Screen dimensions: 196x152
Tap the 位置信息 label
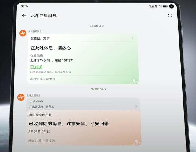click(x=36, y=55)
